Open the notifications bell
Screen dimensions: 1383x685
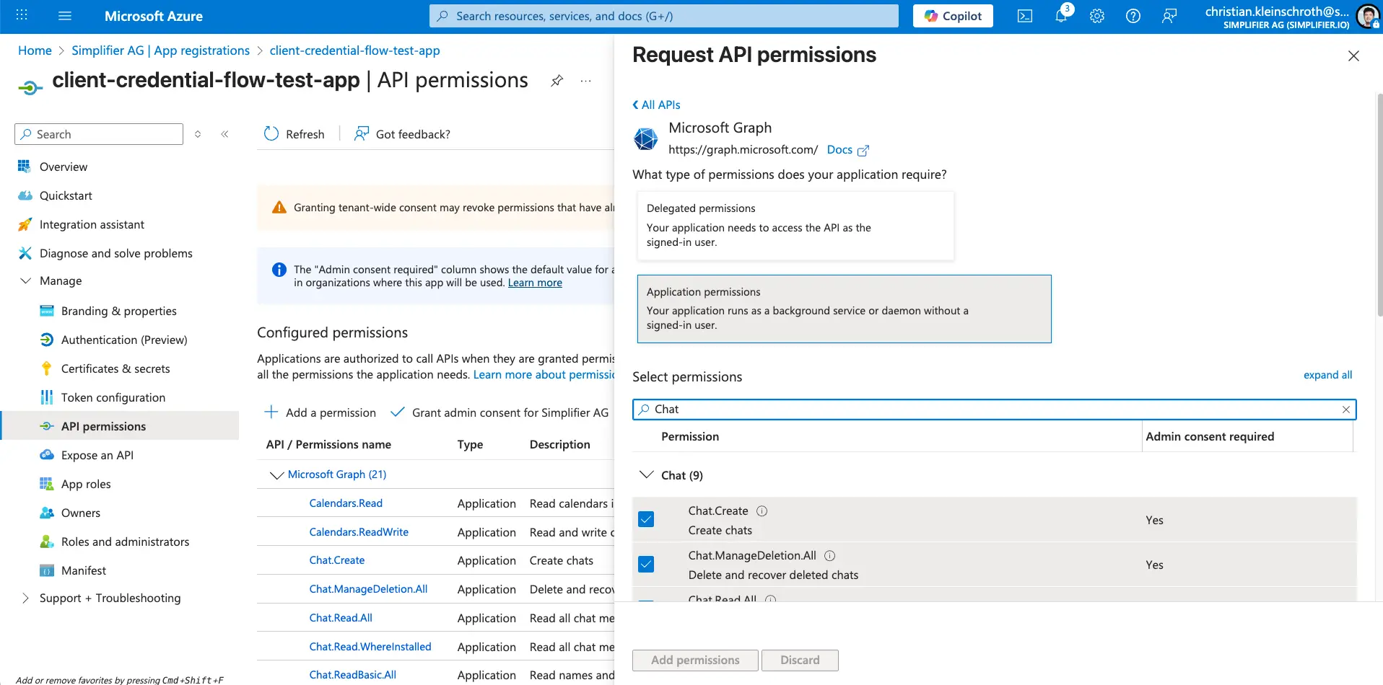point(1060,16)
